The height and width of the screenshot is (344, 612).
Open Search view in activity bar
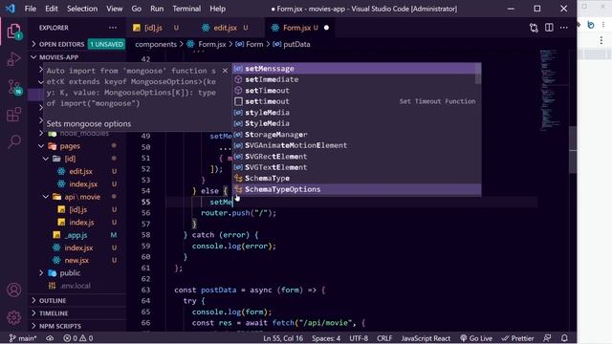click(14, 141)
